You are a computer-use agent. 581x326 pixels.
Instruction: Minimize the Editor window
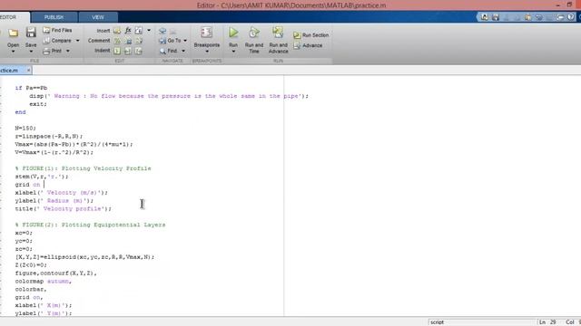pyautogui.click(x=558, y=5)
